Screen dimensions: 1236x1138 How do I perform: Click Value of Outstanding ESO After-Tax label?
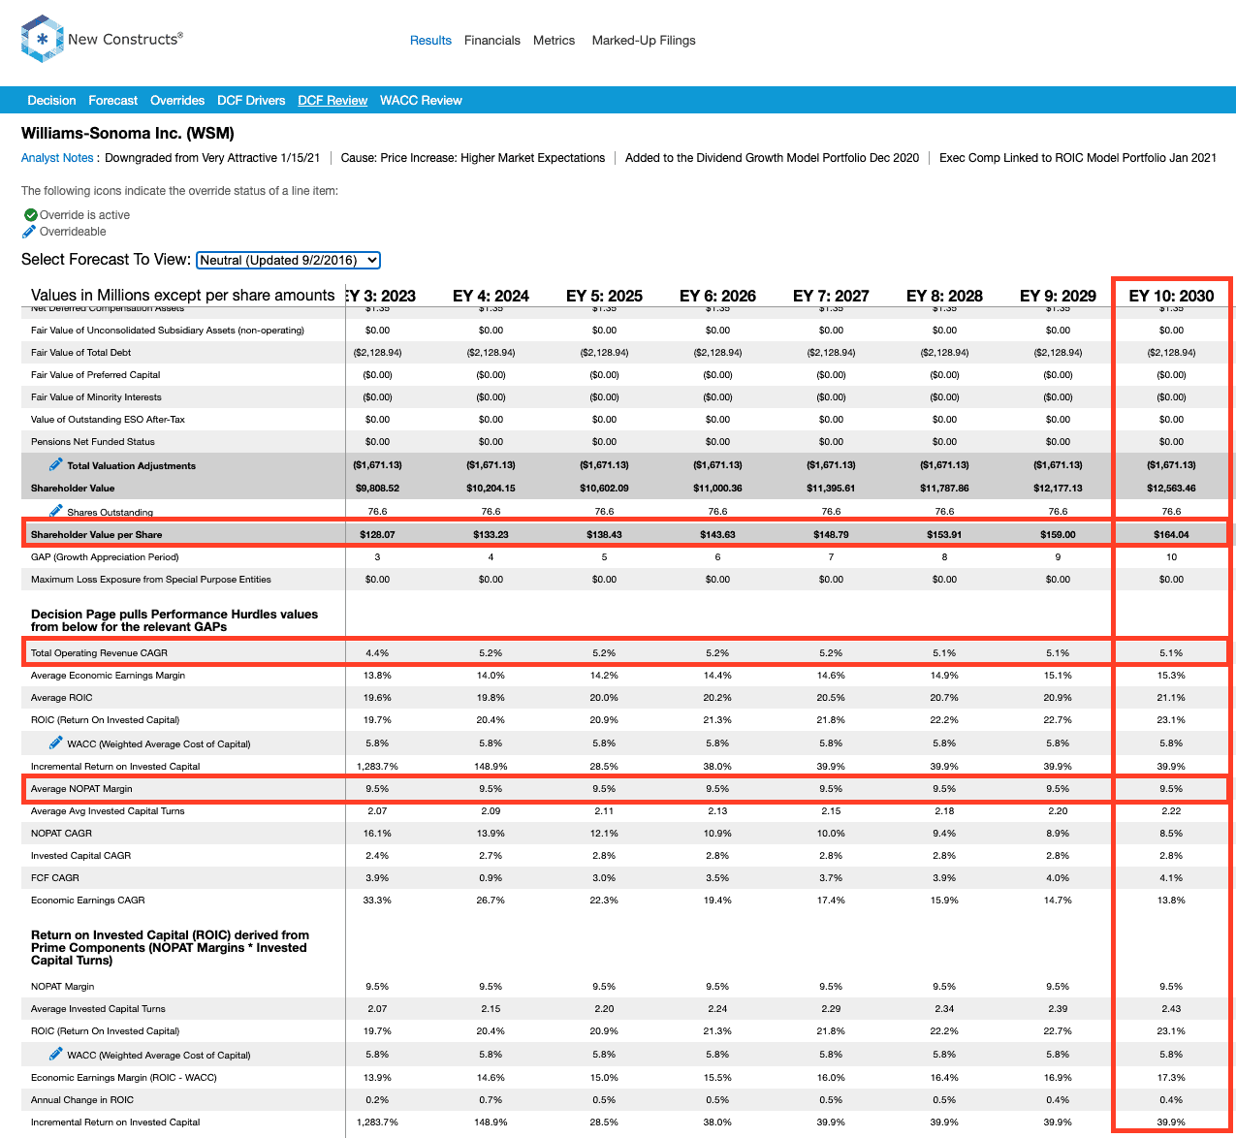click(108, 420)
